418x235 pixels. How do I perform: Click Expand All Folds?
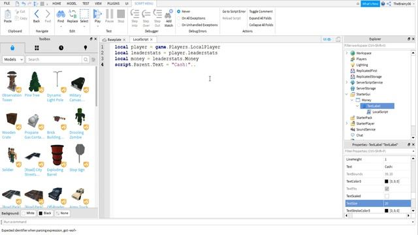tap(260, 18)
